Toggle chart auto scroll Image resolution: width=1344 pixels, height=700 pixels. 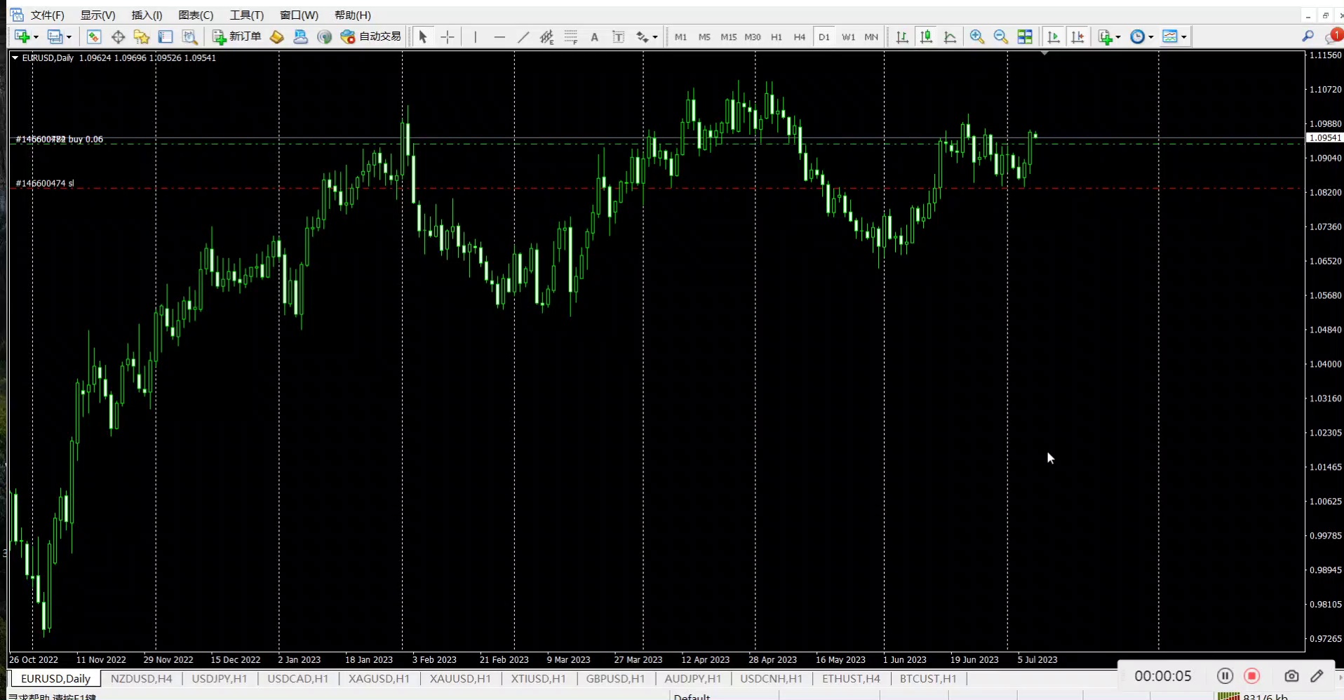point(1053,37)
